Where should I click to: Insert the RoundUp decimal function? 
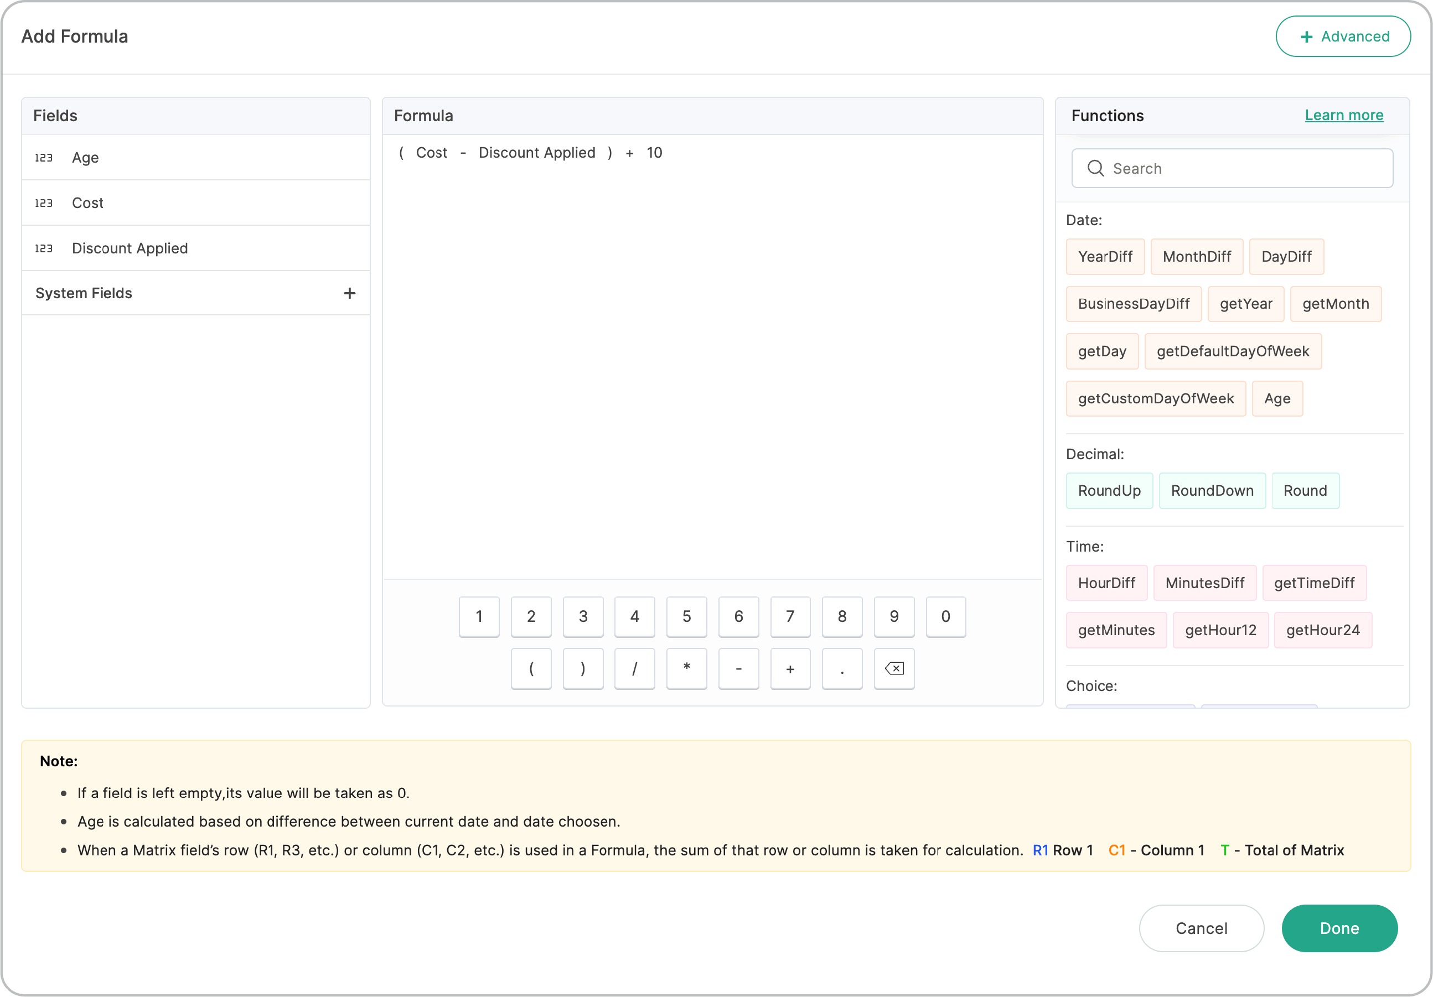tap(1109, 490)
